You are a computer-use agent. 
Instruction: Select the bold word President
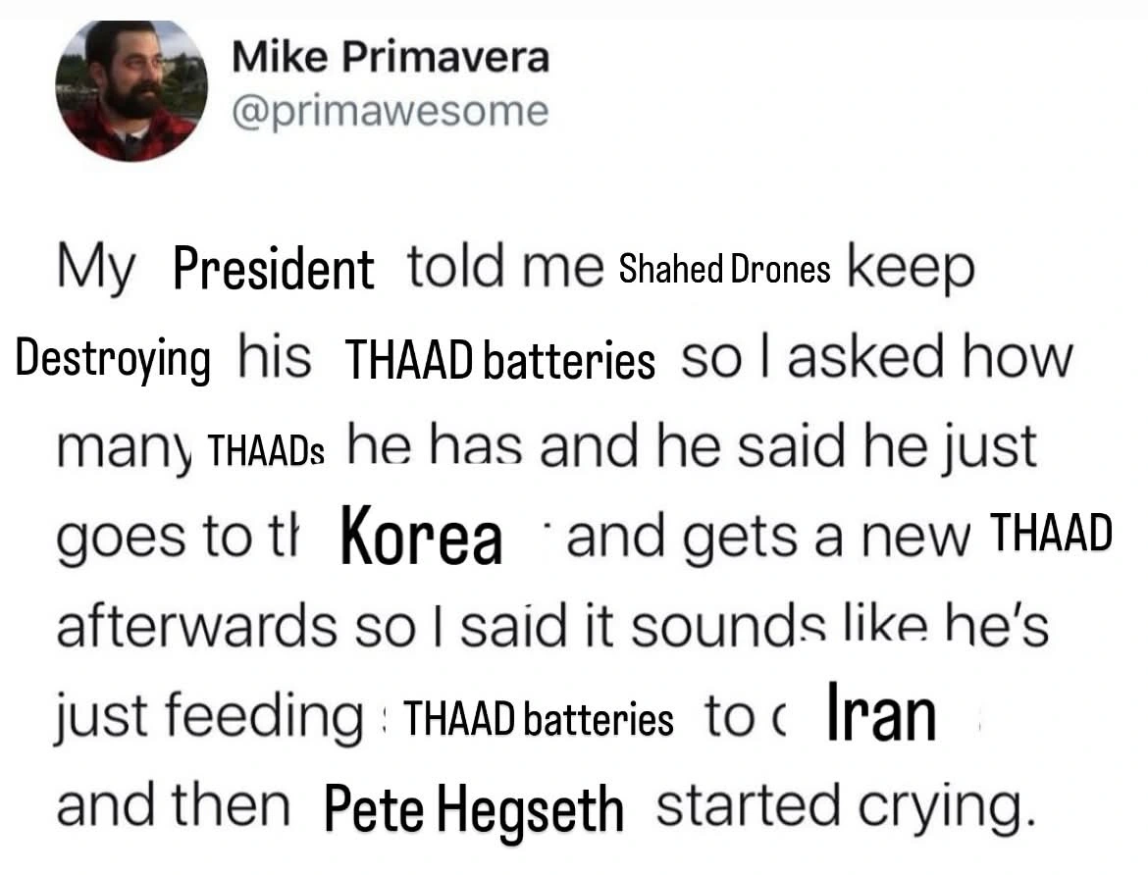tap(273, 269)
